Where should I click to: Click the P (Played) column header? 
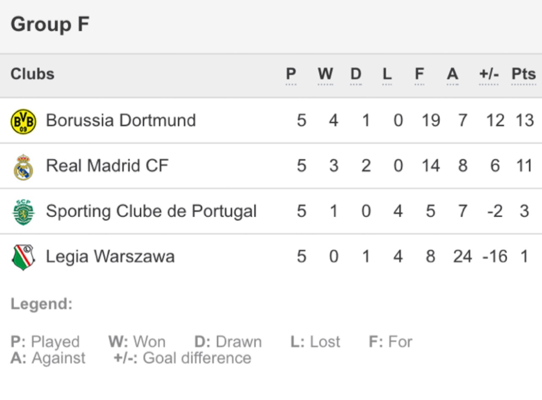291,74
